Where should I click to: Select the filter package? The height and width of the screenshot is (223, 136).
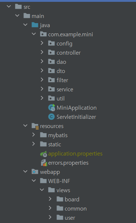[x=62, y=80]
